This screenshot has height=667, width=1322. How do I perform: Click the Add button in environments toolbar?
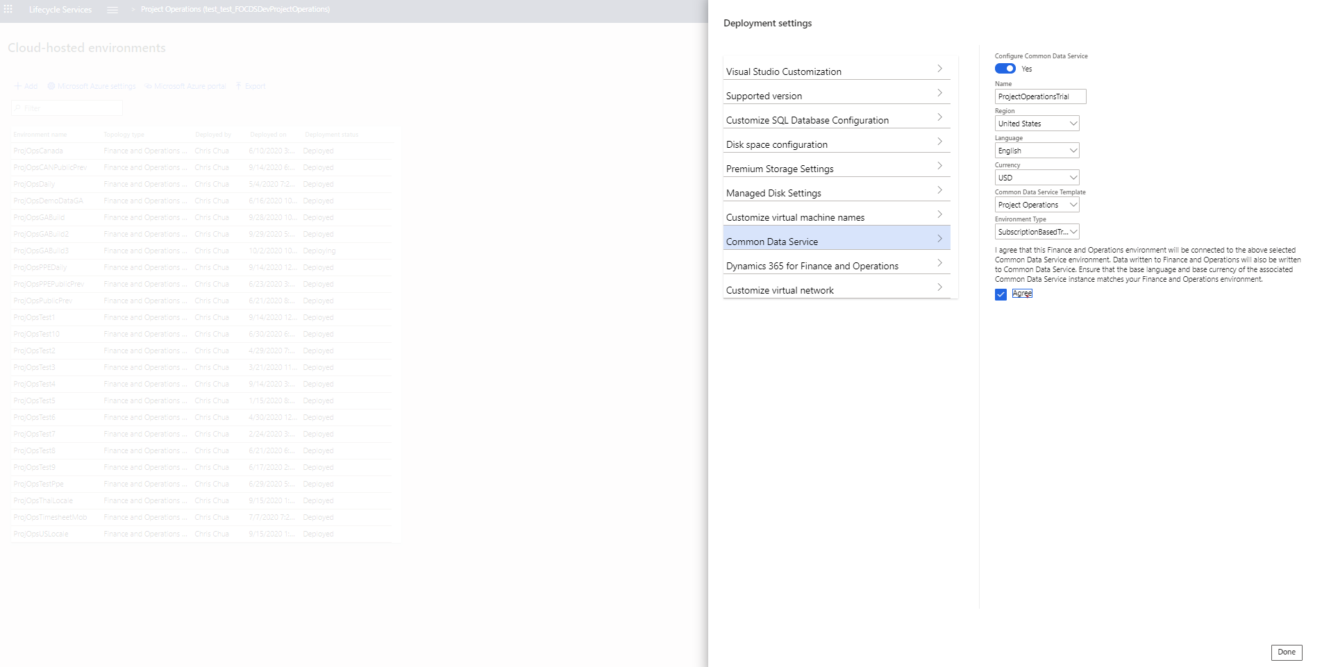pyautogui.click(x=26, y=86)
